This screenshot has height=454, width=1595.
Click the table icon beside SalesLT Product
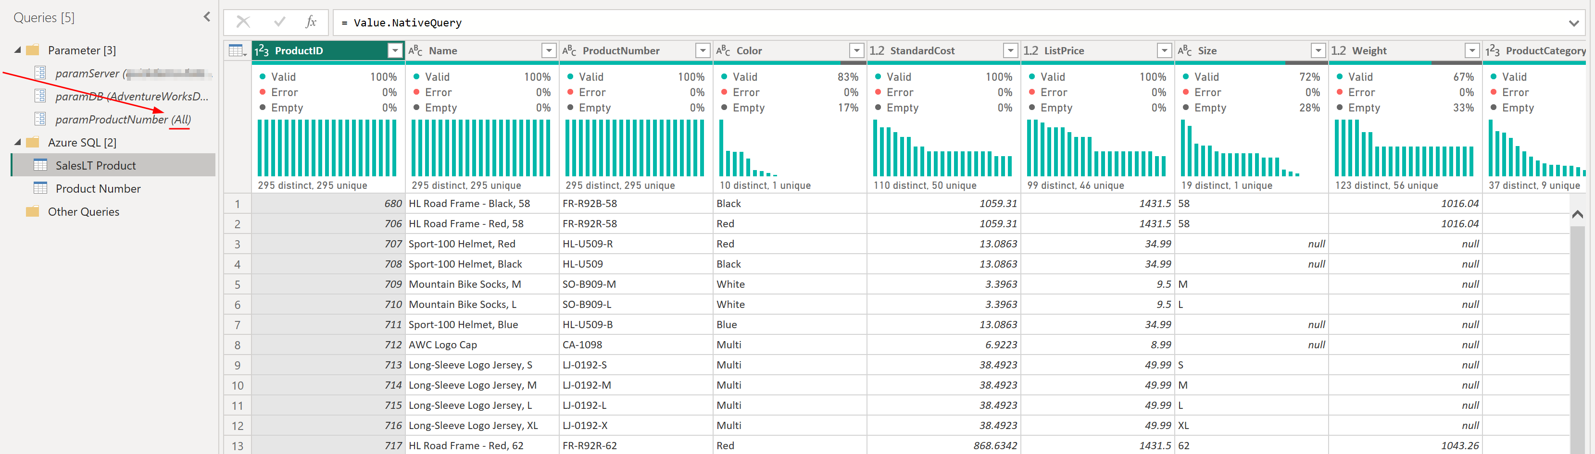[x=40, y=164]
